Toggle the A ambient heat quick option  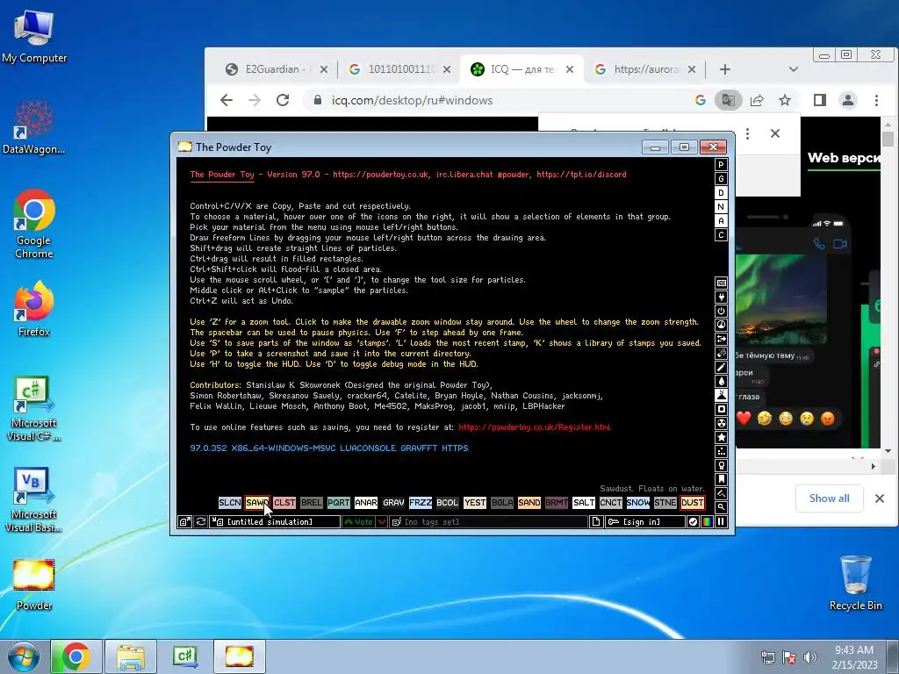[x=722, y=221]
